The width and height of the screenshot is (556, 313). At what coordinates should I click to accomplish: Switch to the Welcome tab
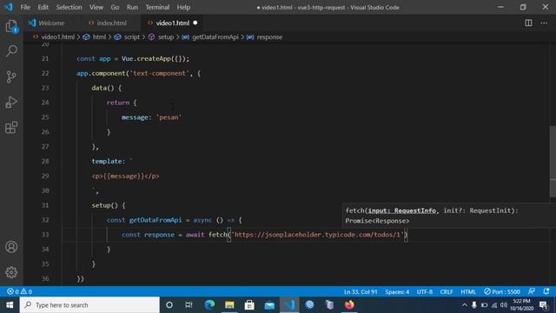click(51, 23)
